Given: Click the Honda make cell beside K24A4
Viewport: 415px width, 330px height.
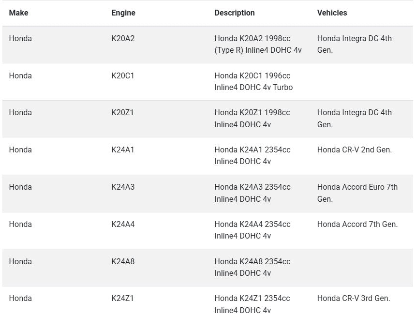Looking at the screenshot, I should pyautogui.click(x=20, y=225).
